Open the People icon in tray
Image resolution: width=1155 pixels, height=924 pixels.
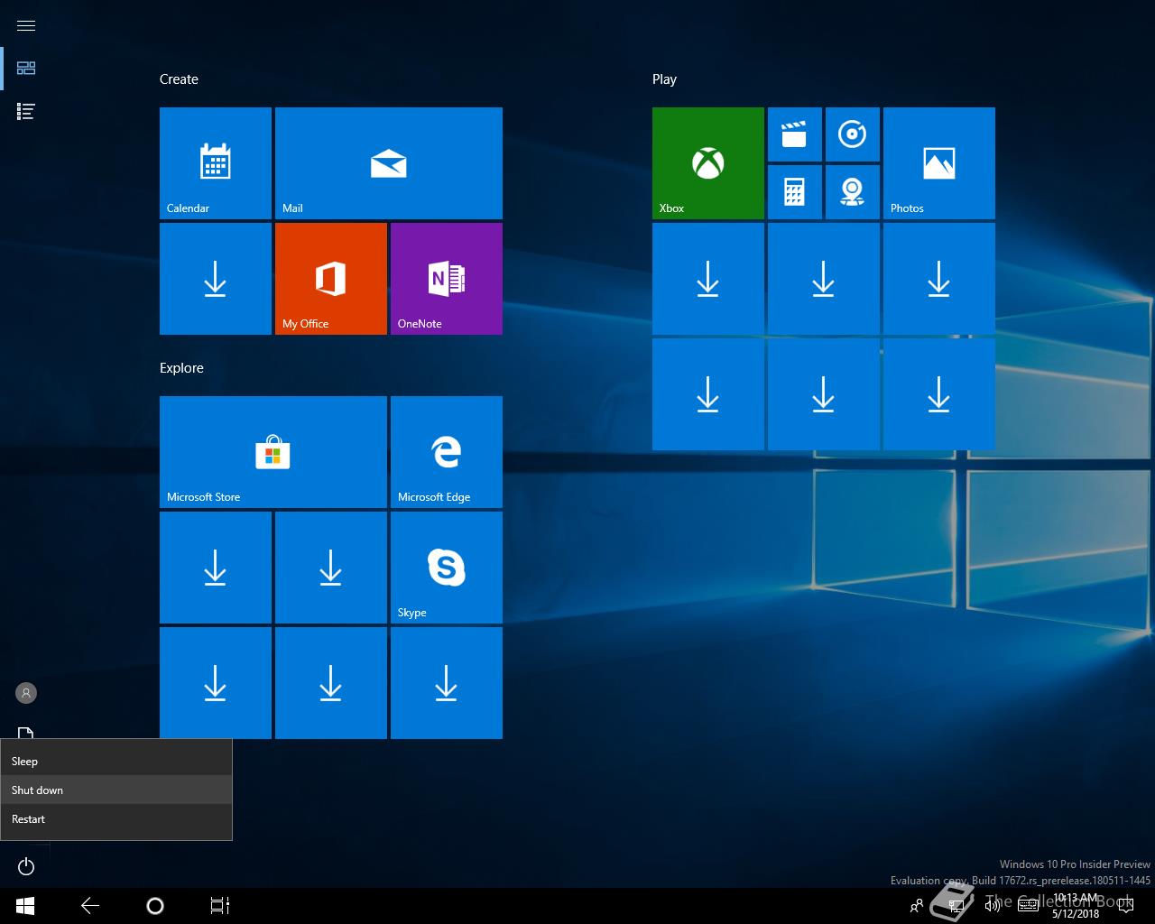click(x=917, y=906)
